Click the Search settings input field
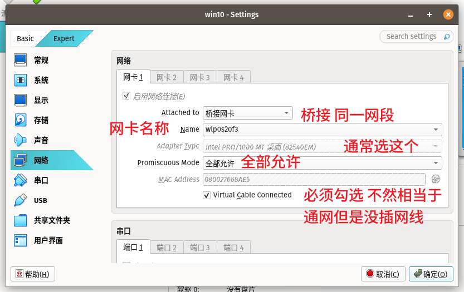The width and height of the screenshot is (464, 292). [x=412, y=36]
